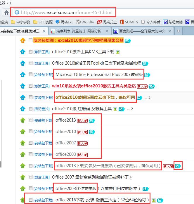194x204 pixels.
Task: Open the 贴吧营销 bookmark
Action: 173,22
